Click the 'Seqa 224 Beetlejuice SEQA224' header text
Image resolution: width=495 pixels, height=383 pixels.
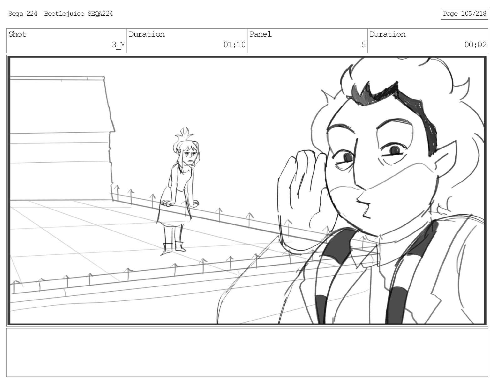(x=60, y=14)
